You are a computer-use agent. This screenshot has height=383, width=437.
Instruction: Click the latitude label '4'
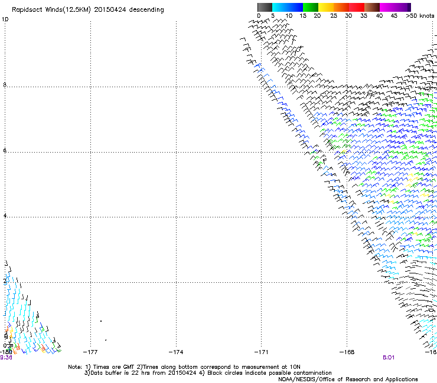tap(5, 215)
